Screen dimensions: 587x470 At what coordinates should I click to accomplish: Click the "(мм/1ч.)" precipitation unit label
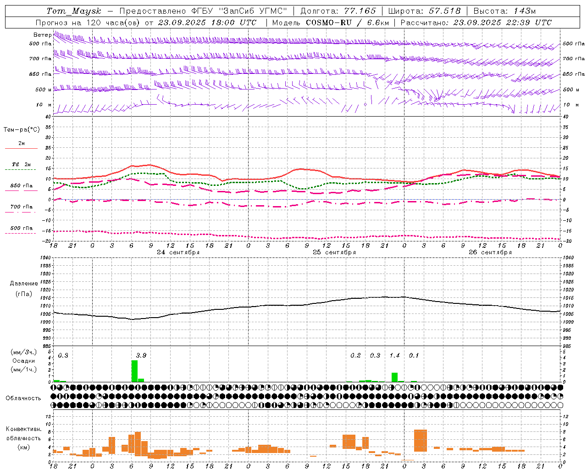(x=24, y=369)
